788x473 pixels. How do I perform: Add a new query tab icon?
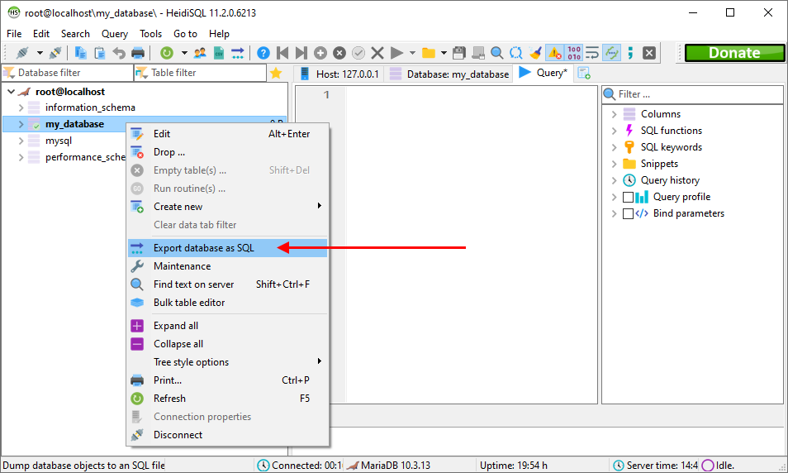tap(584, 74)
